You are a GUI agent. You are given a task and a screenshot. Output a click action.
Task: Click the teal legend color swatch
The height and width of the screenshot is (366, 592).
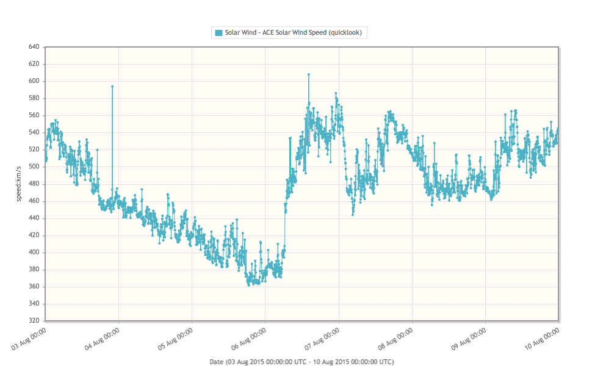218,32
